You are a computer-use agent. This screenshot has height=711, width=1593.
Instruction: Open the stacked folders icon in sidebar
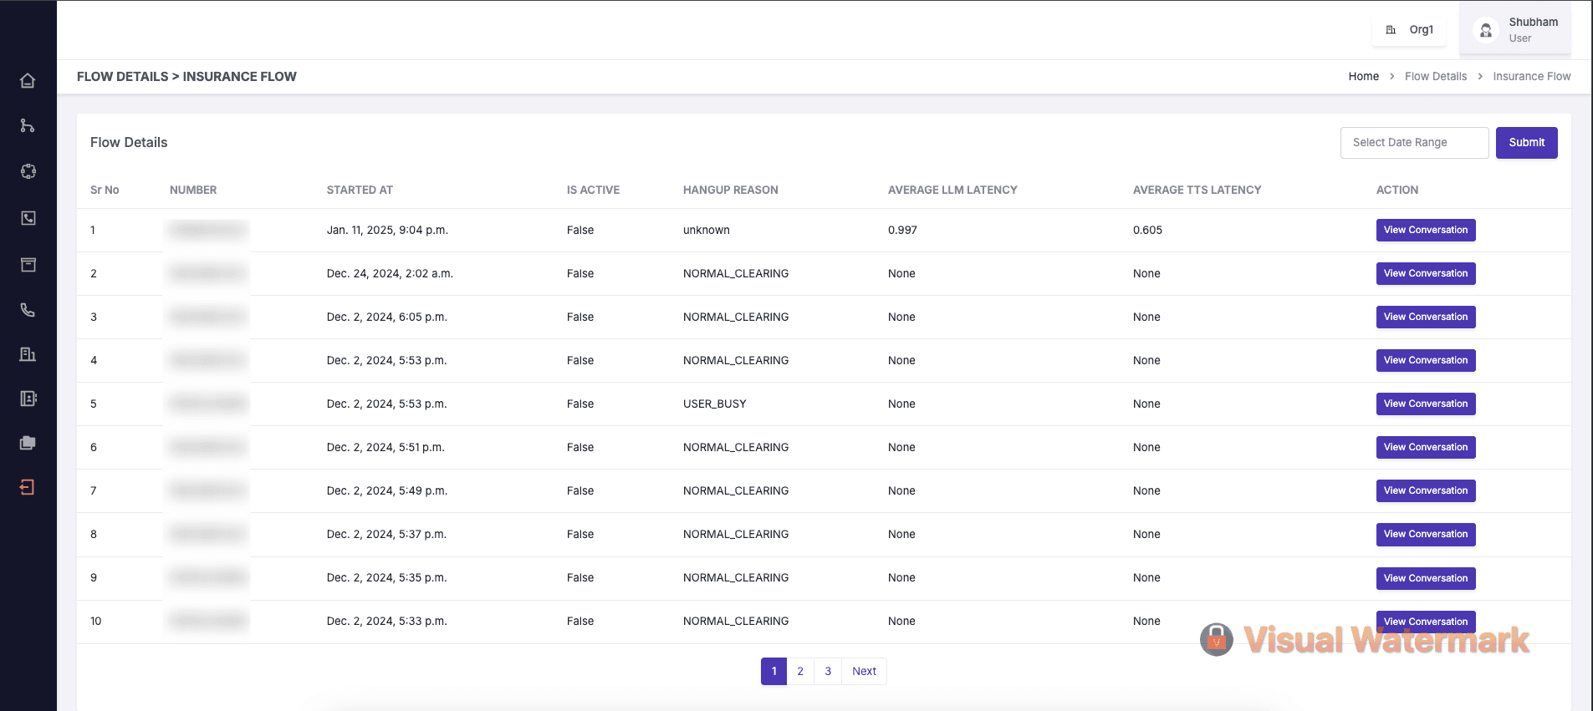(x=28, y=443)
